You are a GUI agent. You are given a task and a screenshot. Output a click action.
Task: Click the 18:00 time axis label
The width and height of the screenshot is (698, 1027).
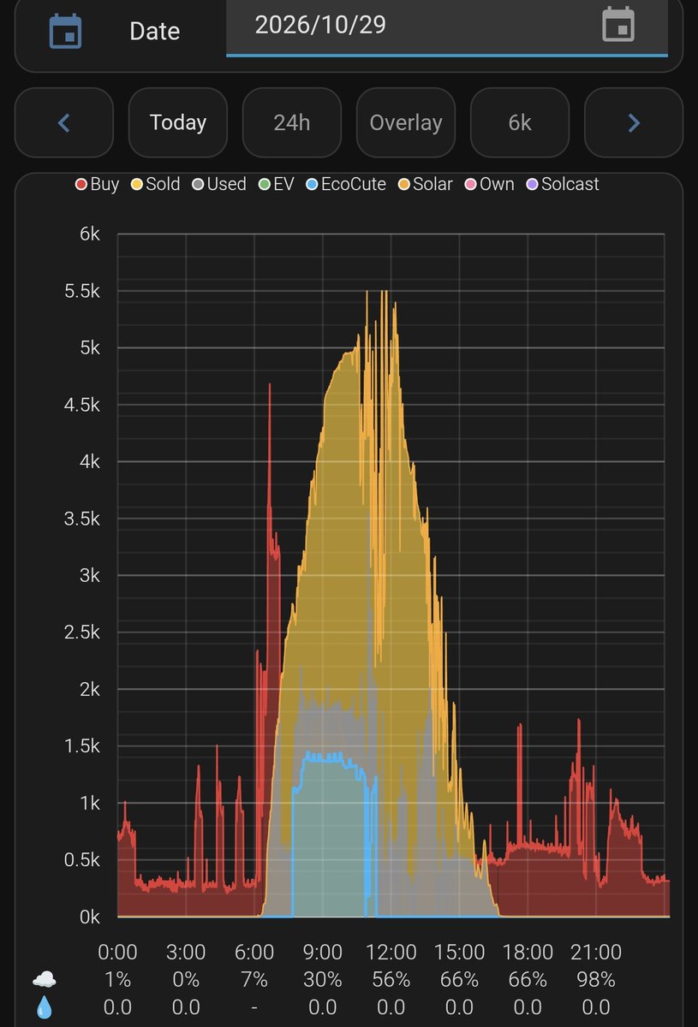pos(528,953)
